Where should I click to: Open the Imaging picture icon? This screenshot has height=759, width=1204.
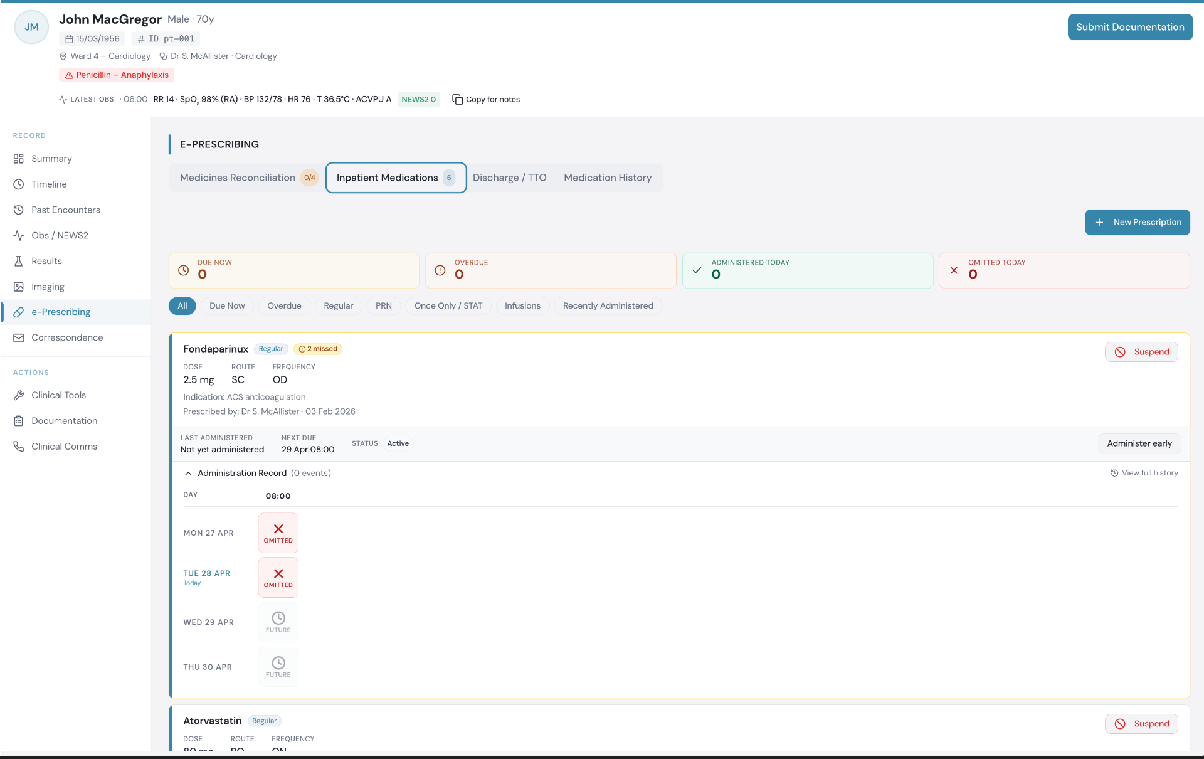[x=19, y=287]
